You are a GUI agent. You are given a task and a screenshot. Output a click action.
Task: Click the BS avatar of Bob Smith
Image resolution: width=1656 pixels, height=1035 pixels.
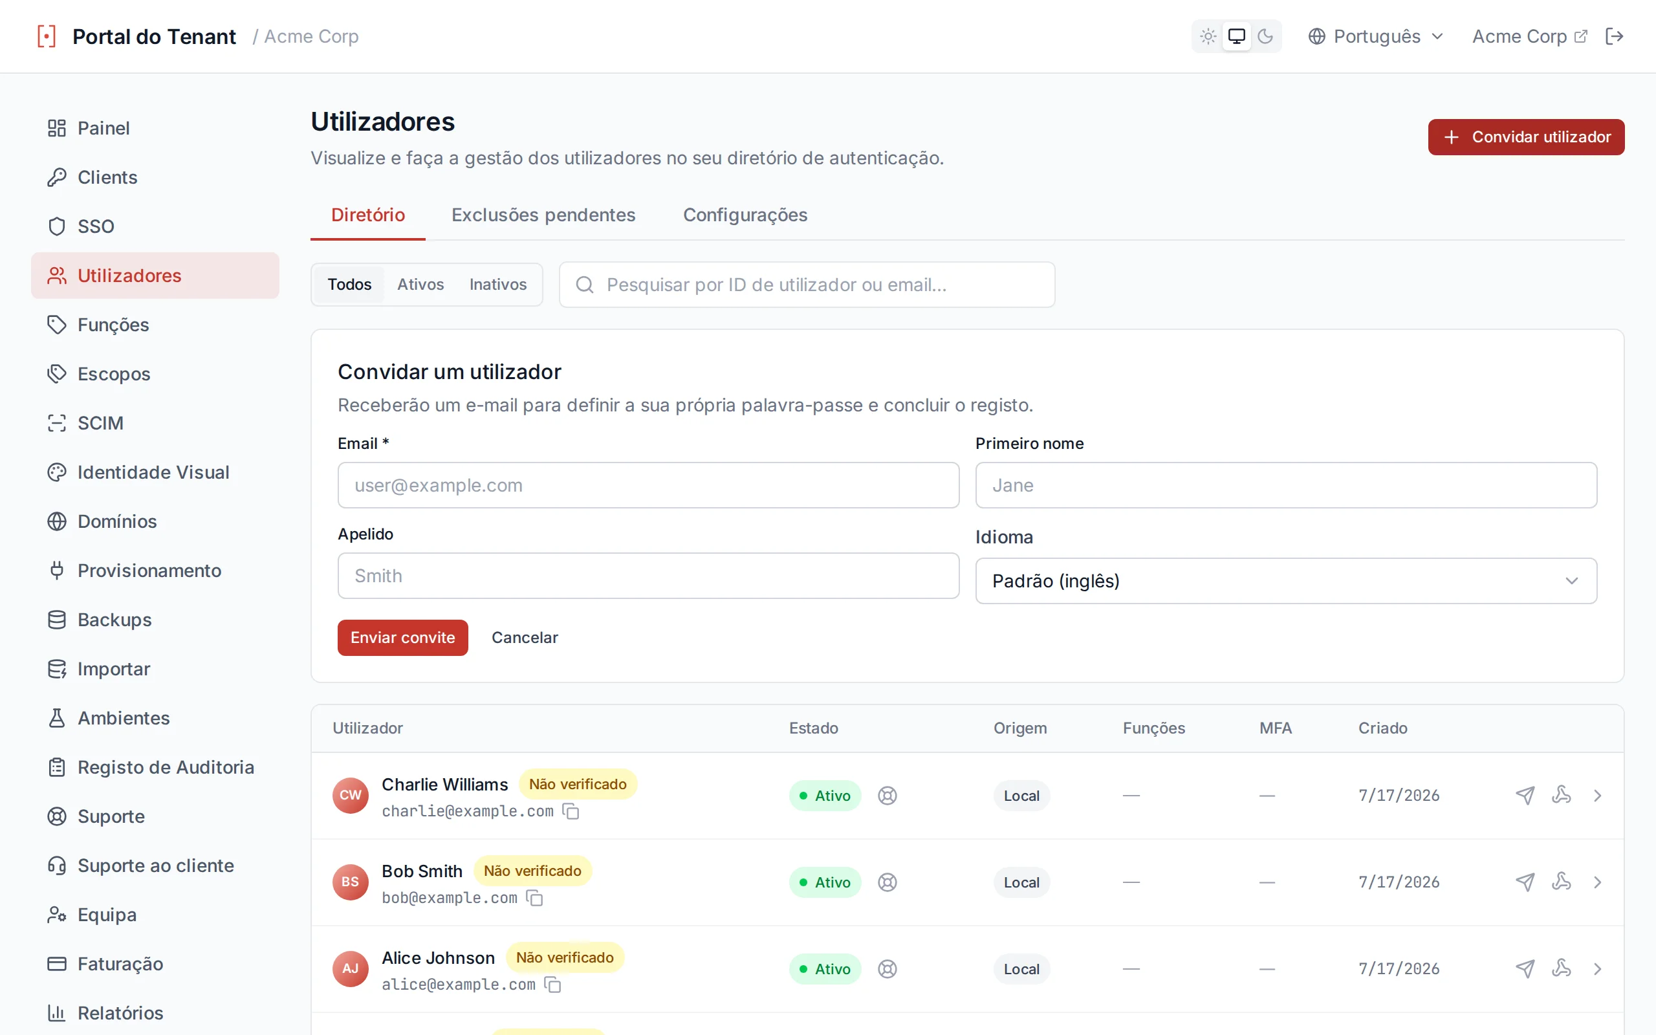(351, 882)
